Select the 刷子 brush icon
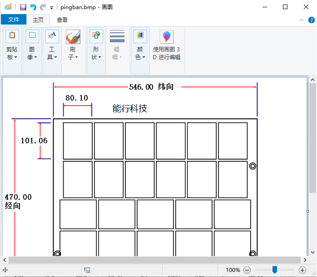The height and width of the screenshot is (277, 317). click(73, 37)
